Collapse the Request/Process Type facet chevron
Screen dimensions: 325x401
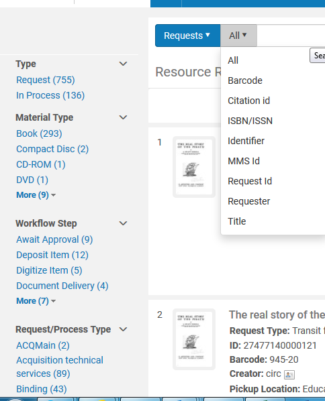123,329
